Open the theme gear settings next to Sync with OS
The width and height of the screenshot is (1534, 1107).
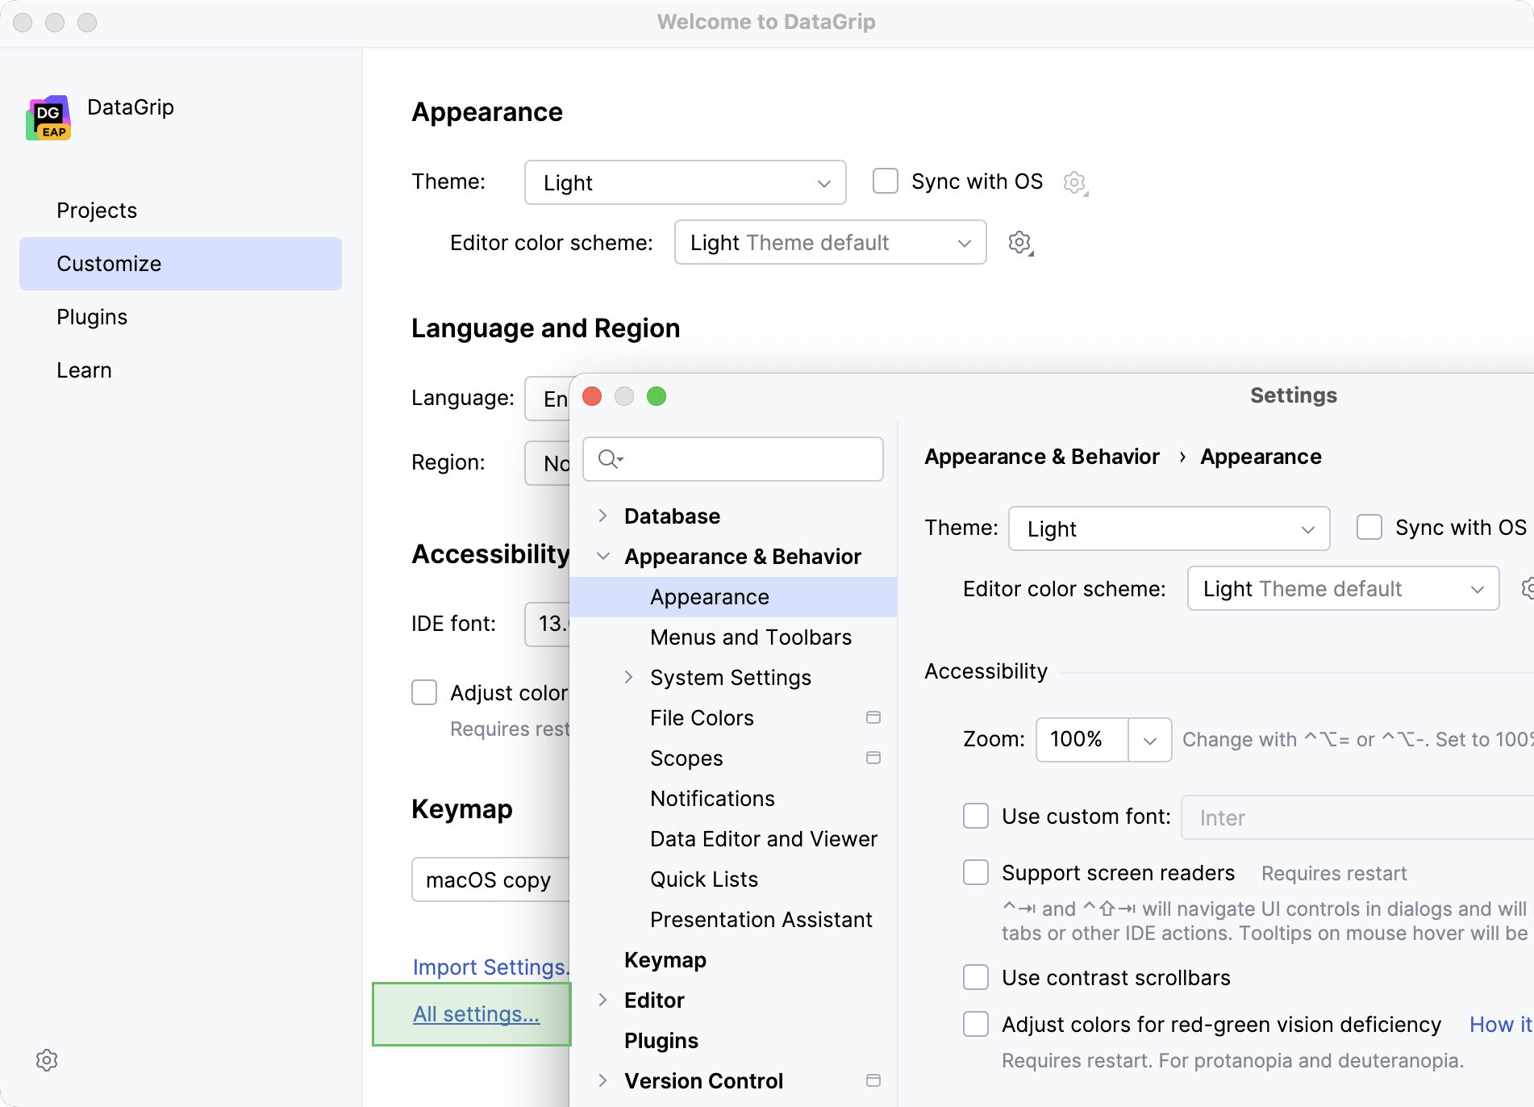point(1075,182)
